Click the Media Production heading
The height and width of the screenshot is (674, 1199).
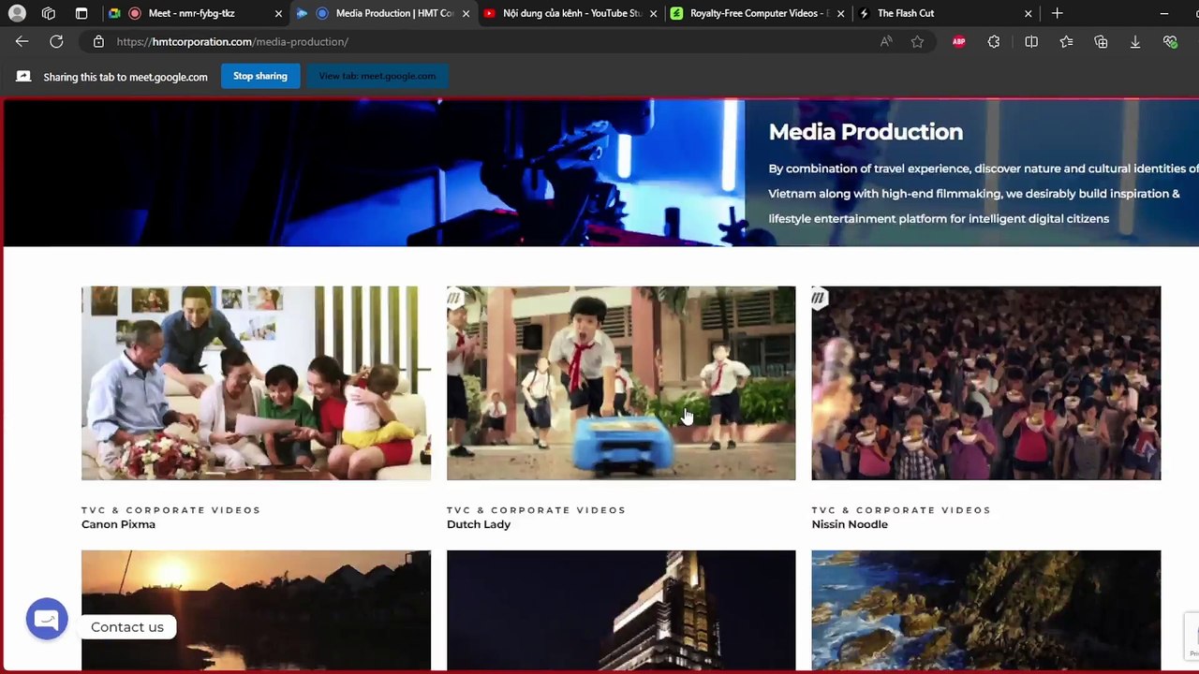tap(866, 132)
